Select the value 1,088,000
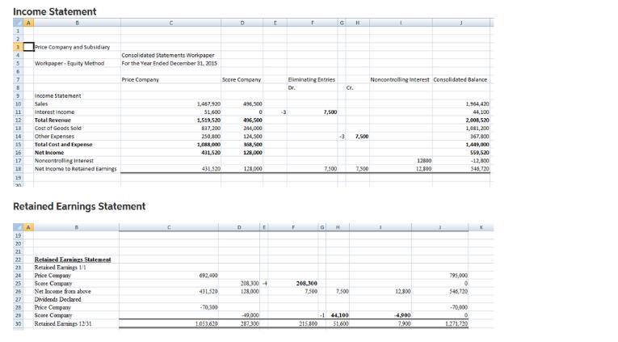This screenshot has width=618, height=342. [208, 145]
